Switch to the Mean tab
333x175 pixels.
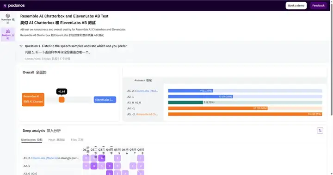(56, 140)
